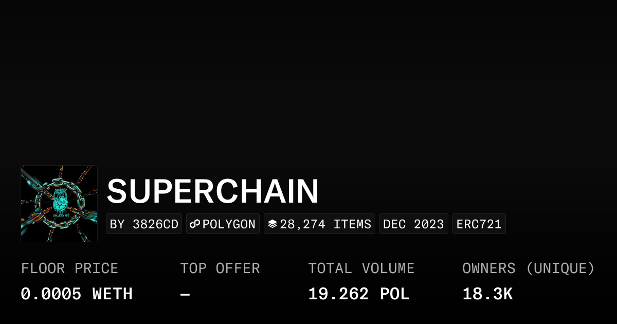This screenshot has height=324, width=617.
Task: Click the SUPERCHAIN collection title
Action: coord(213,192)
